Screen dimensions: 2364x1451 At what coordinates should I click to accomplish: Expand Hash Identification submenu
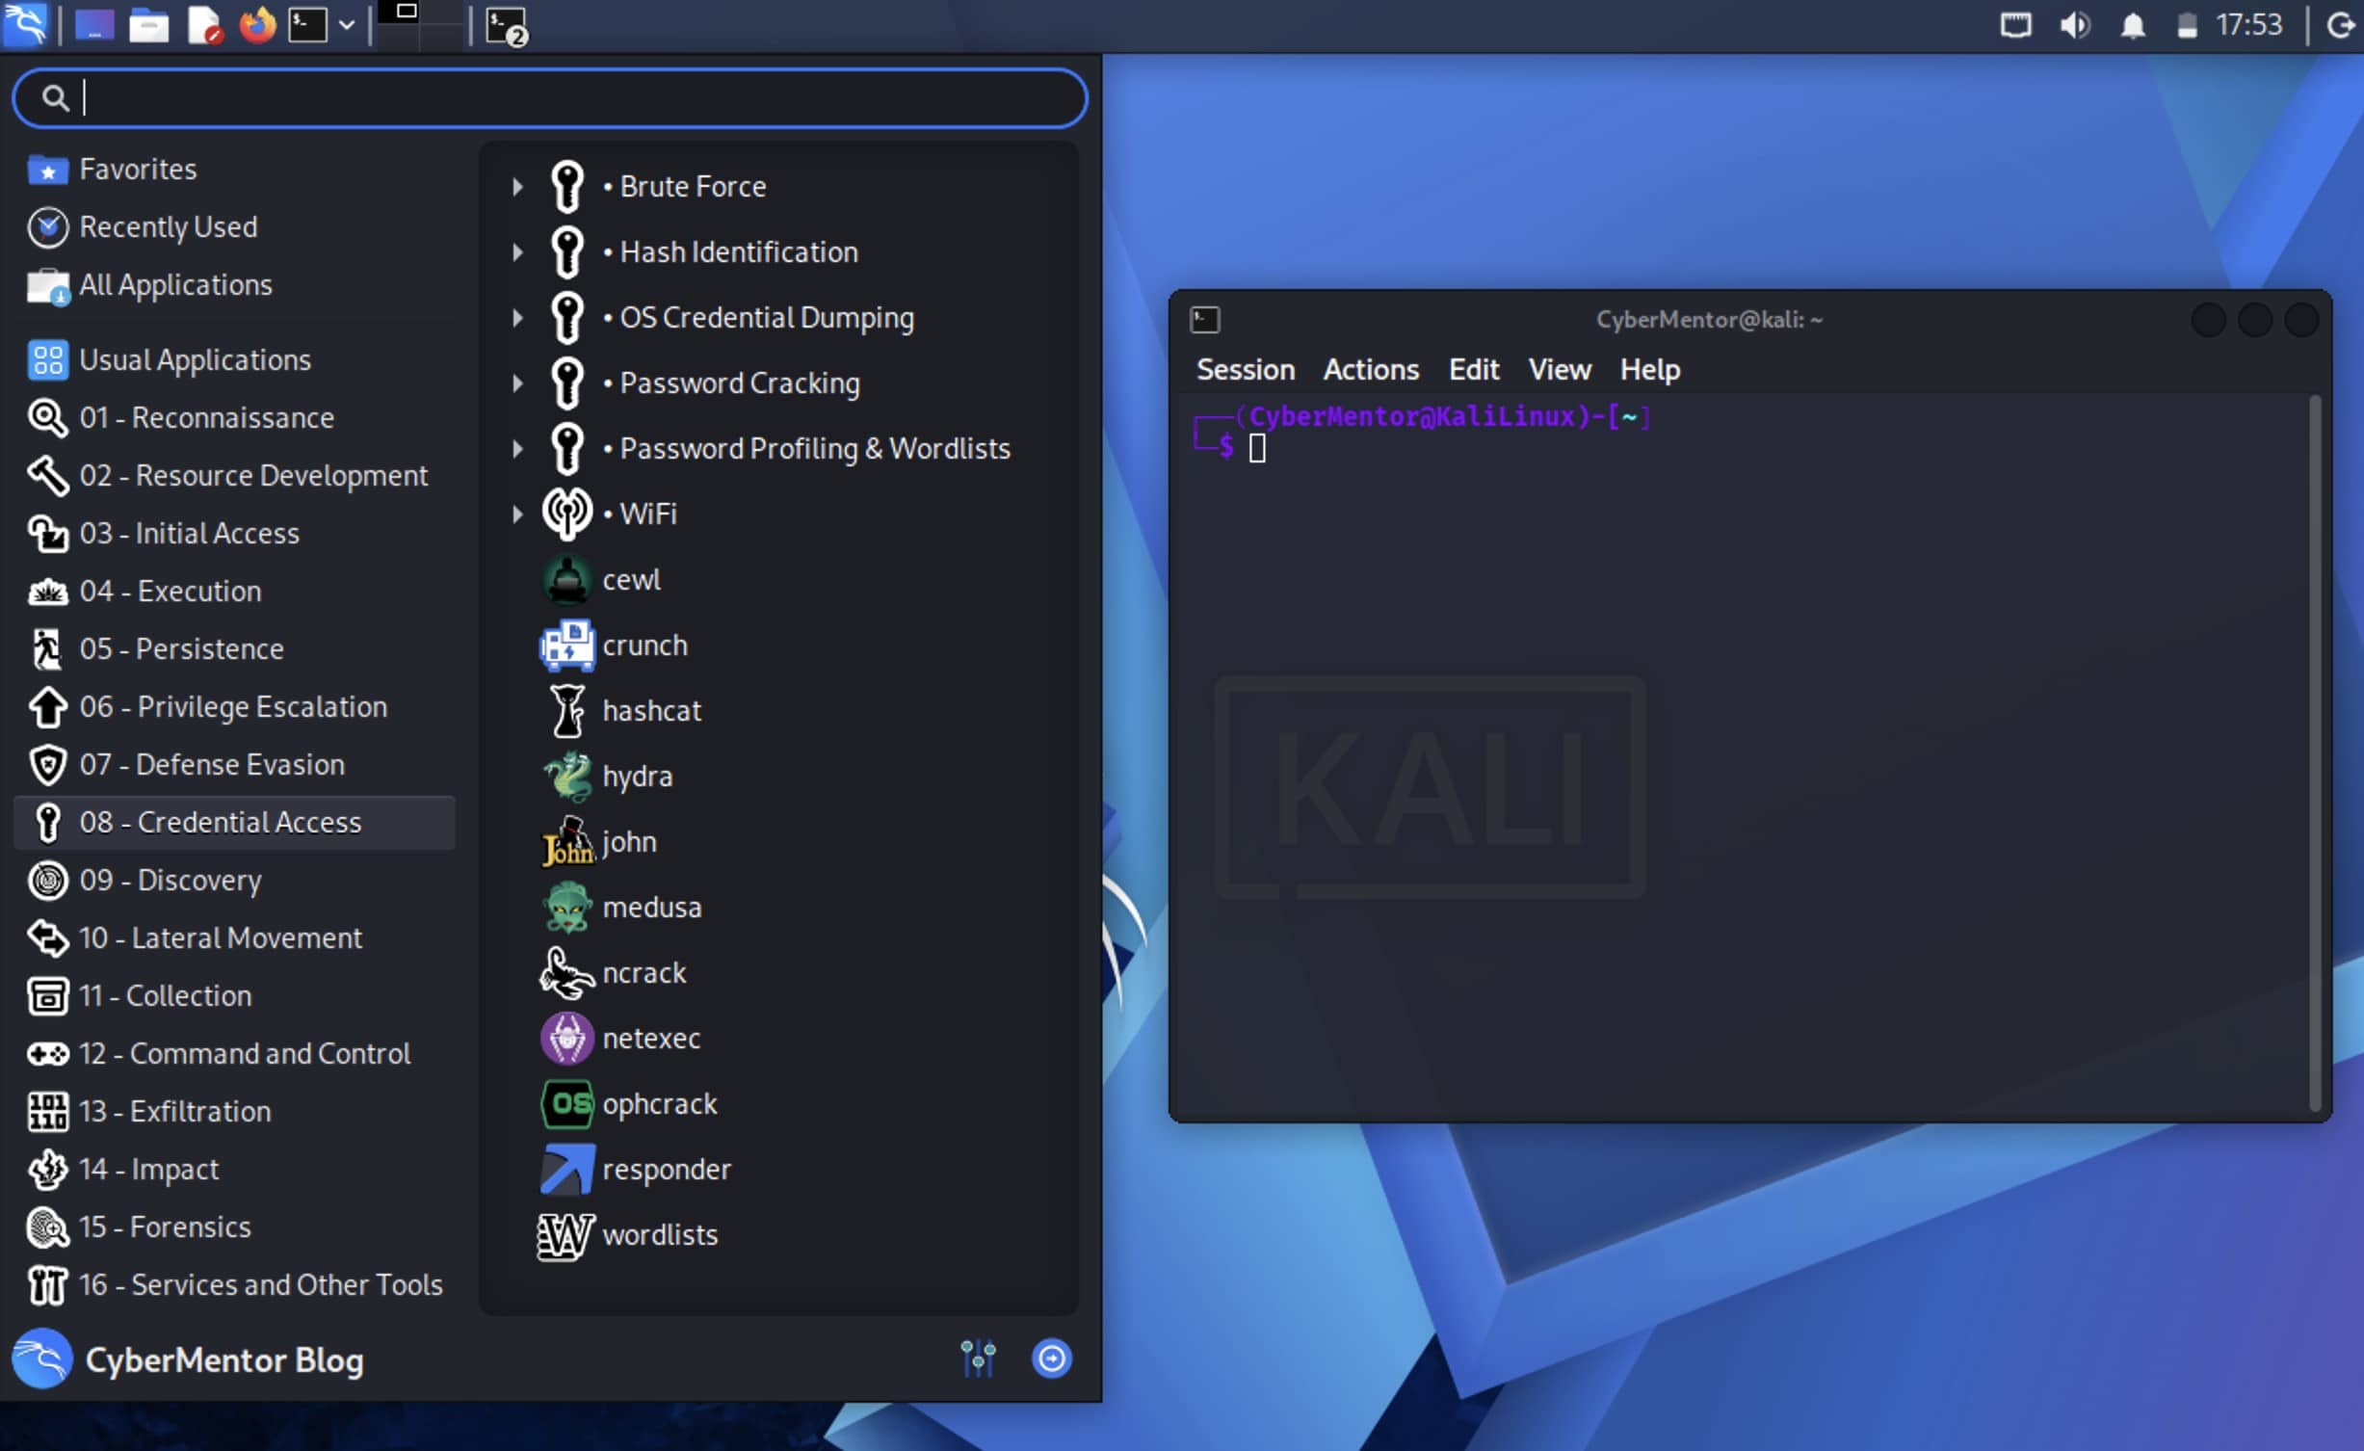pos(518,252)
